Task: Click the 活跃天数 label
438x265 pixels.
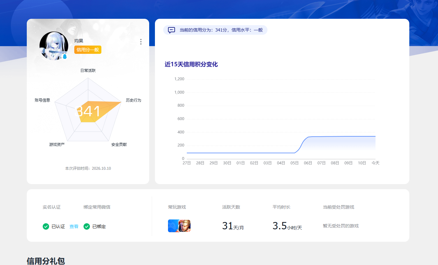Action: click(x=231, y=207)
